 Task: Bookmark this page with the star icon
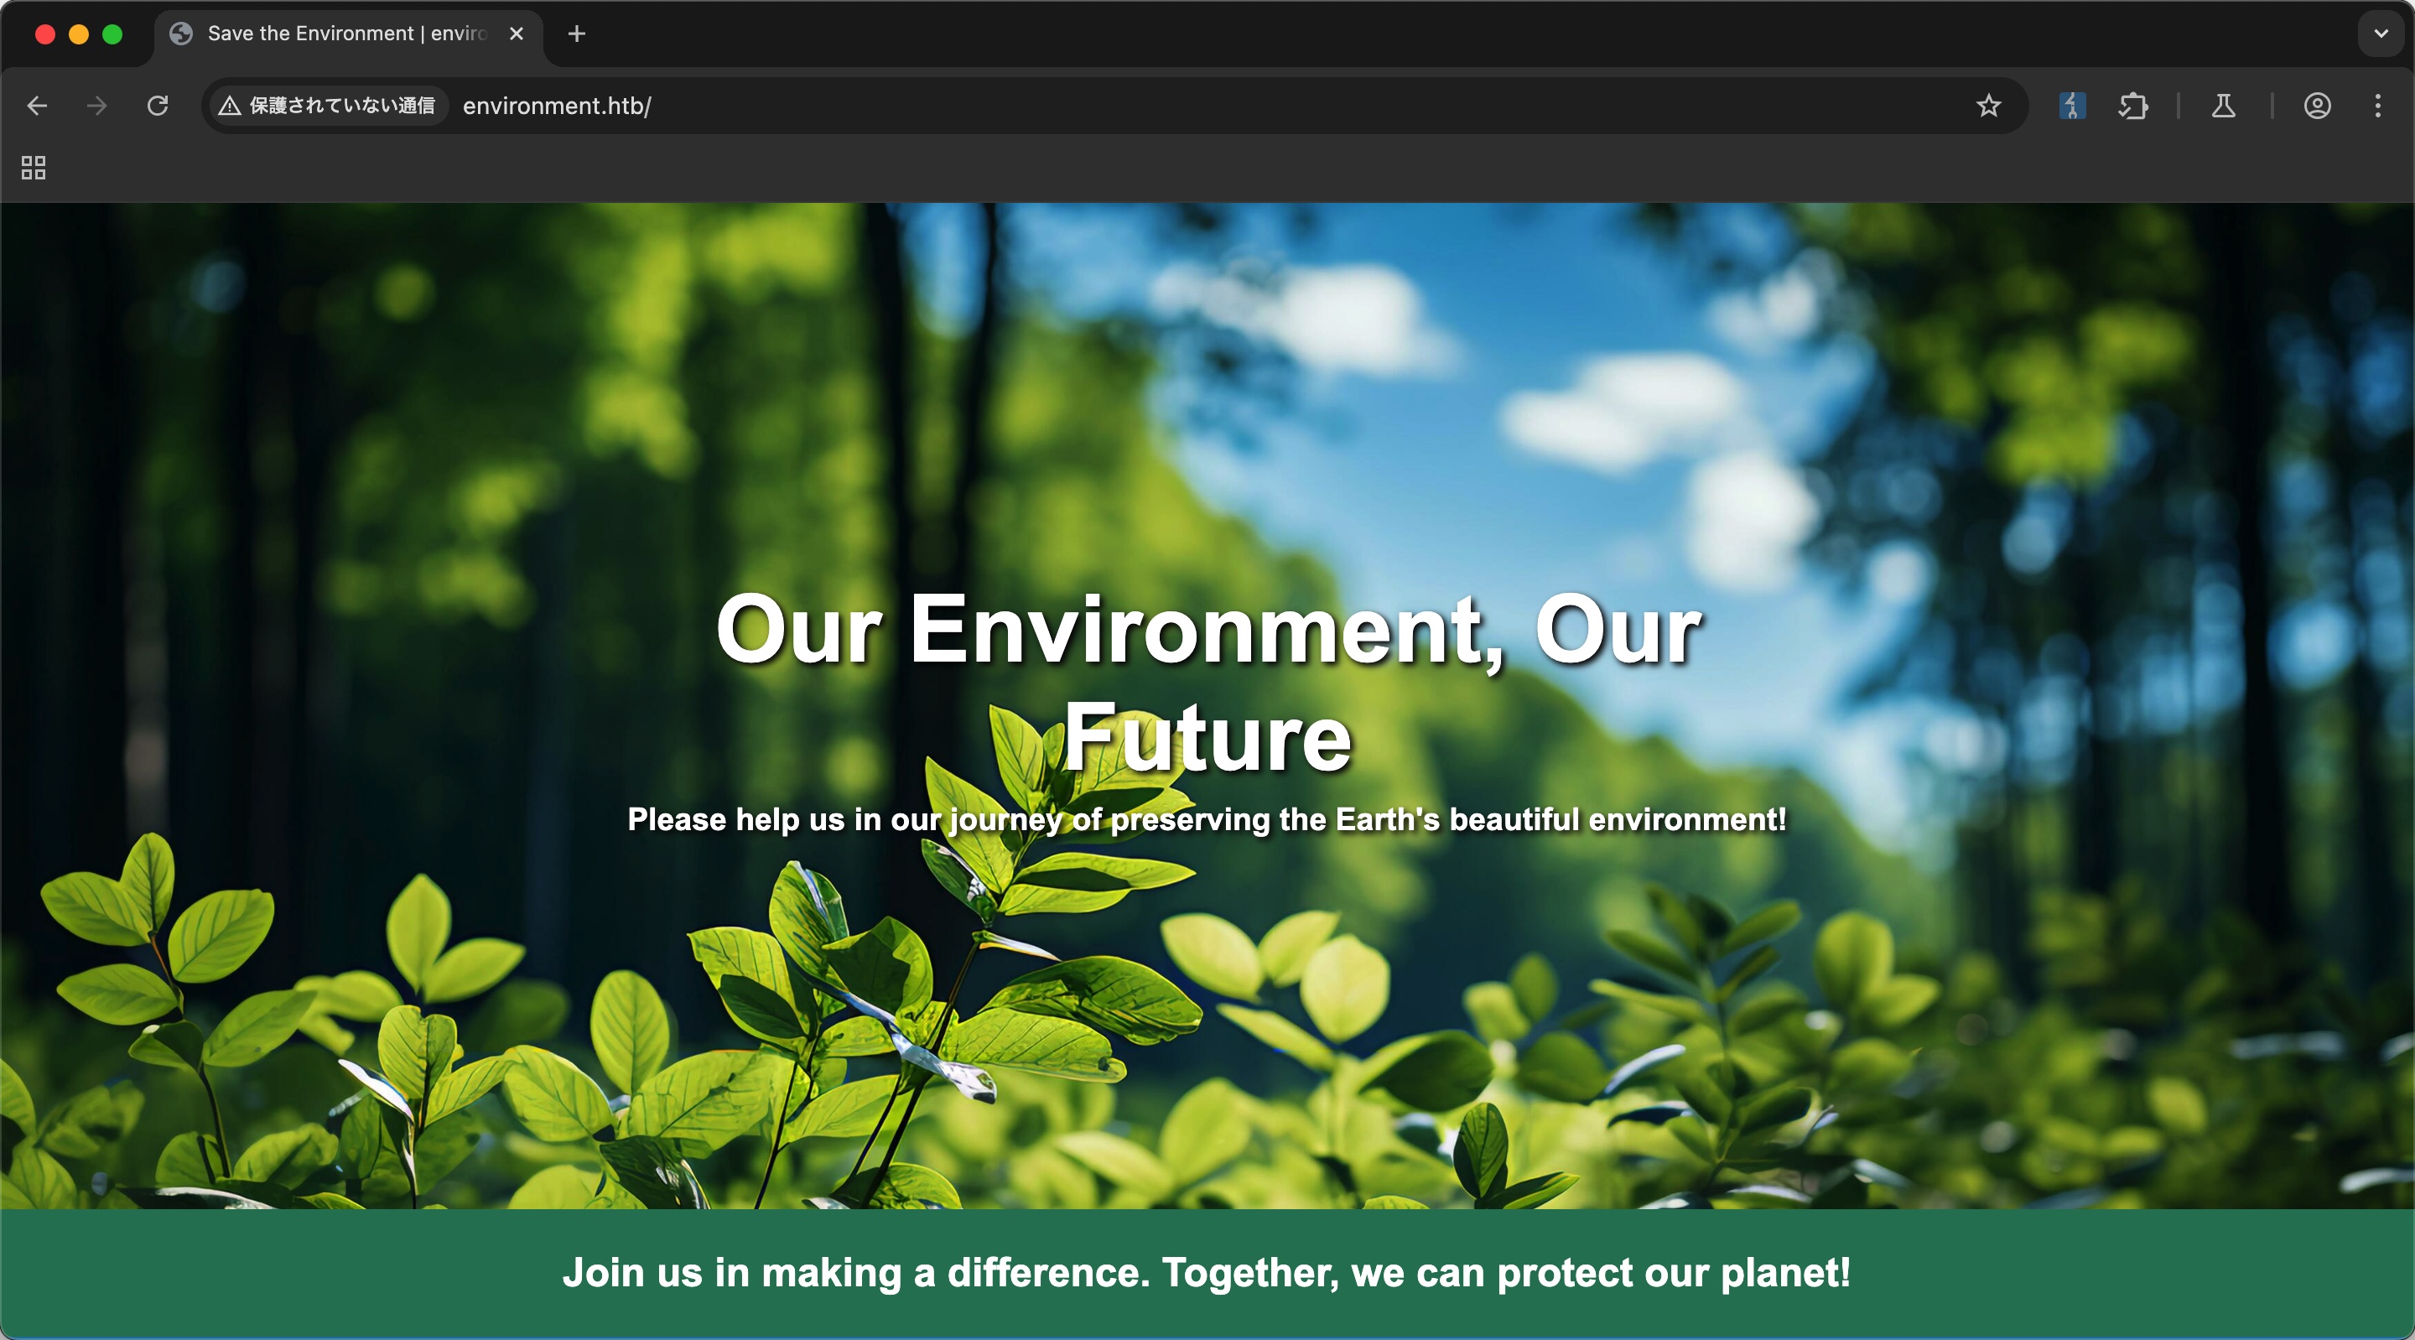1987,106
